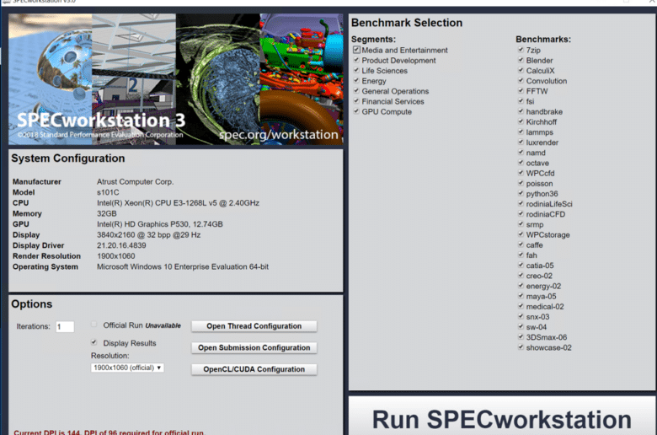Viewport: 657px width, 435px height.
Task: Disable the WPCcfd benchmark
Action: pos(521,173)
